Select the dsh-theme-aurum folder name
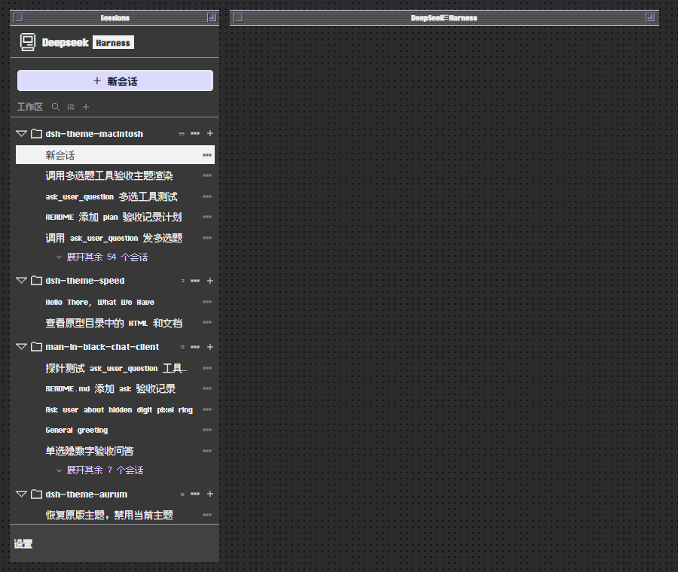This screenshot has height=572, width=678. pos(87,494)
